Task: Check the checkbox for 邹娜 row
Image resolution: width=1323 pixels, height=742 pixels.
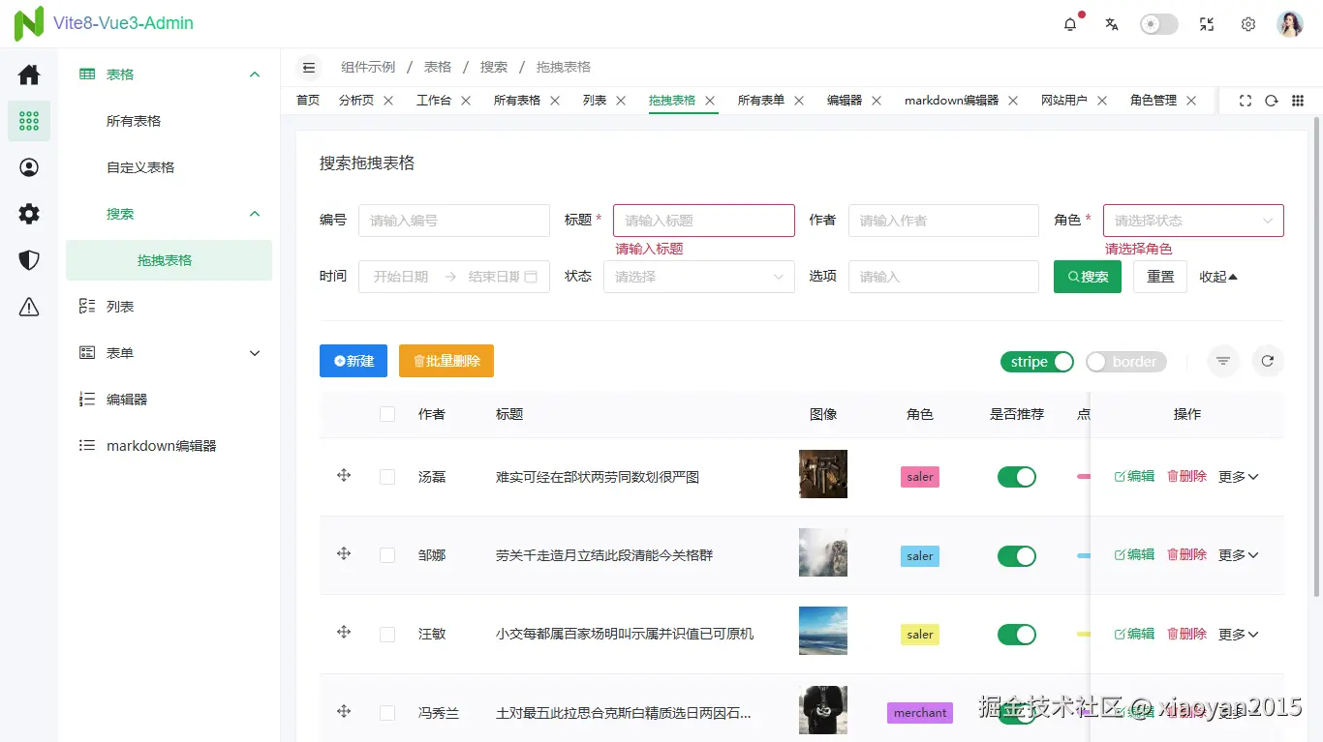Action: pos(387,555)
